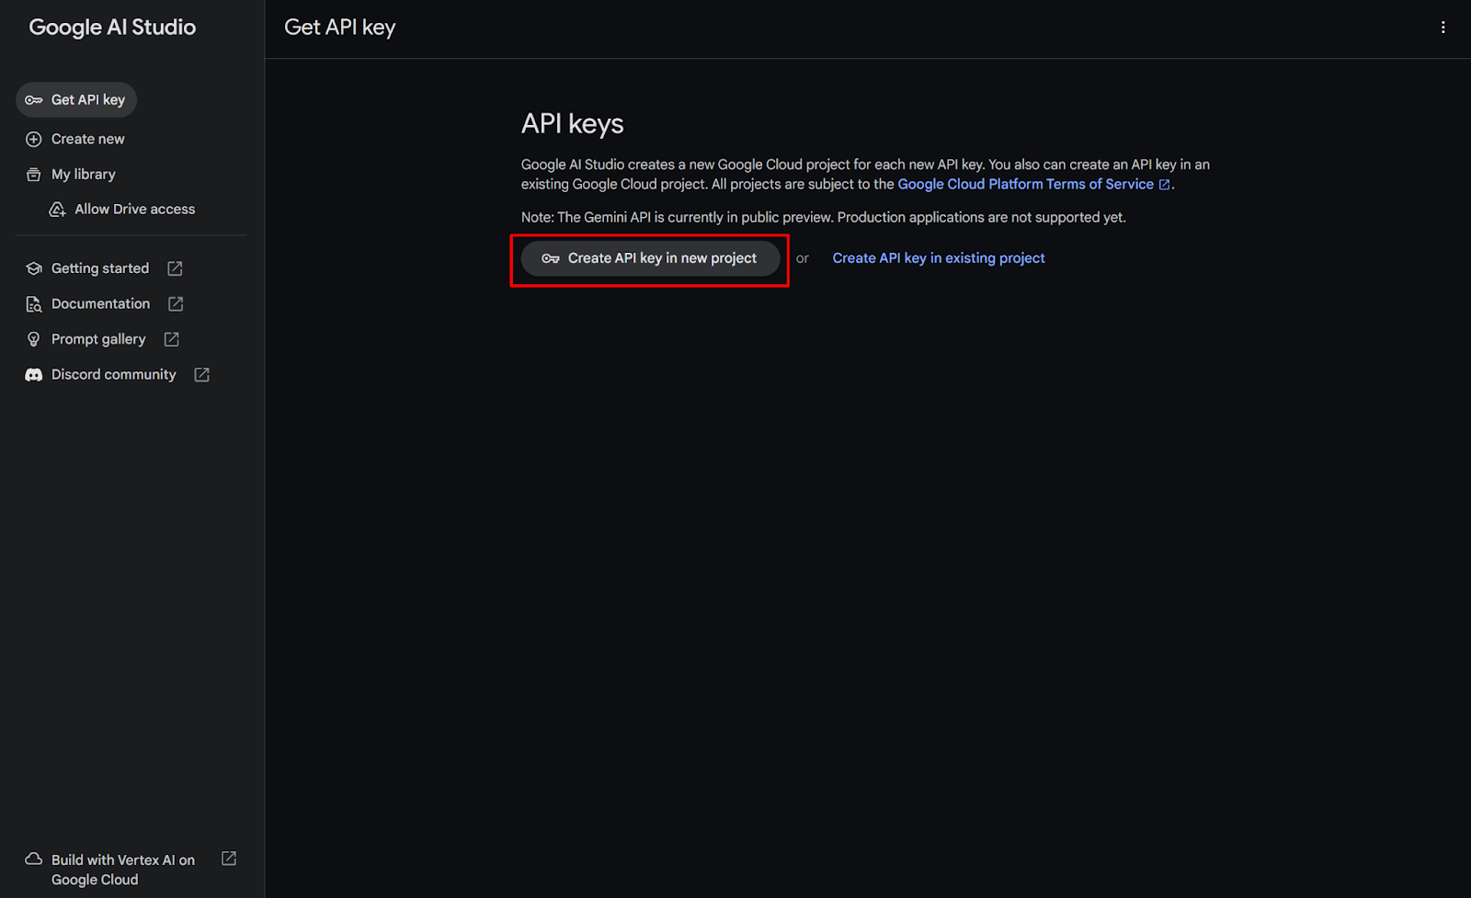Click the Get API key page title
The image size is (1471, 898).
[x=340, y=28]
